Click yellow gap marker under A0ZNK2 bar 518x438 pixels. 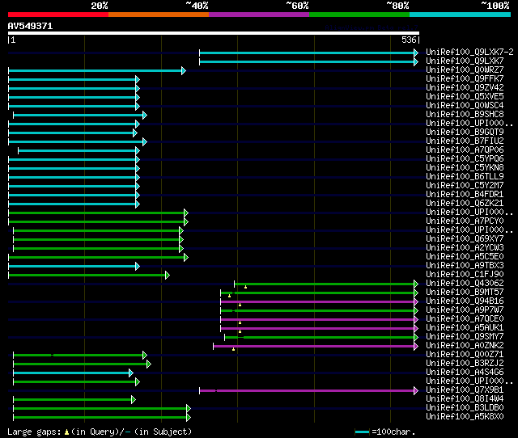click(x=233, y=349)
